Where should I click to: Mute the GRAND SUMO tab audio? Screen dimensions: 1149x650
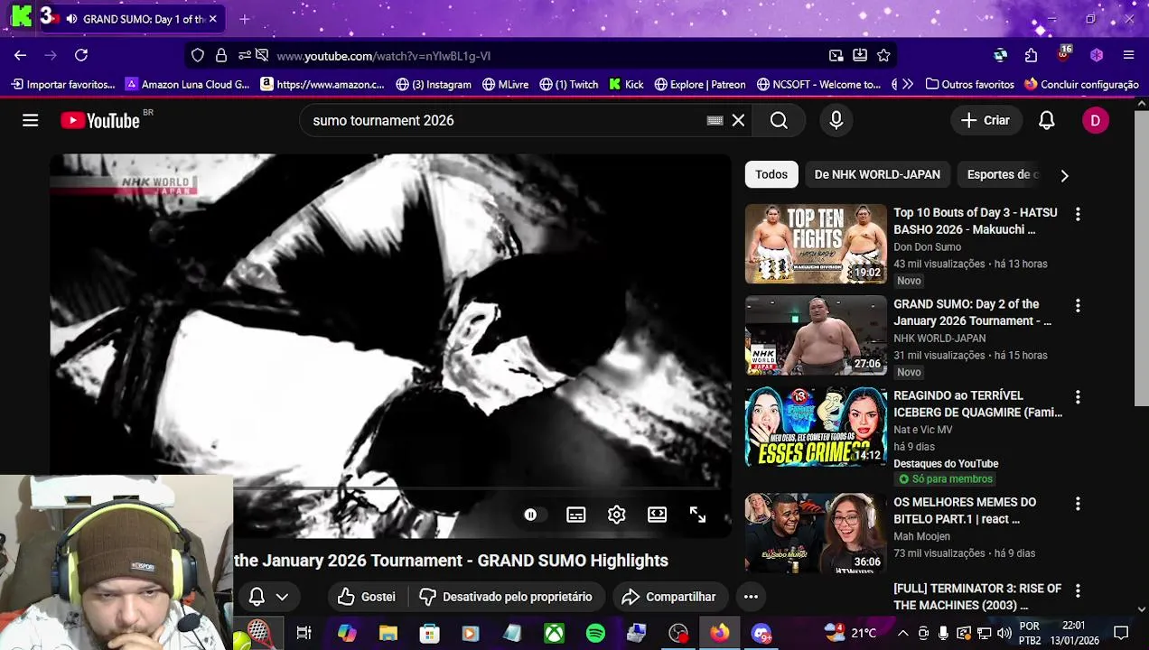pos(71,19)
